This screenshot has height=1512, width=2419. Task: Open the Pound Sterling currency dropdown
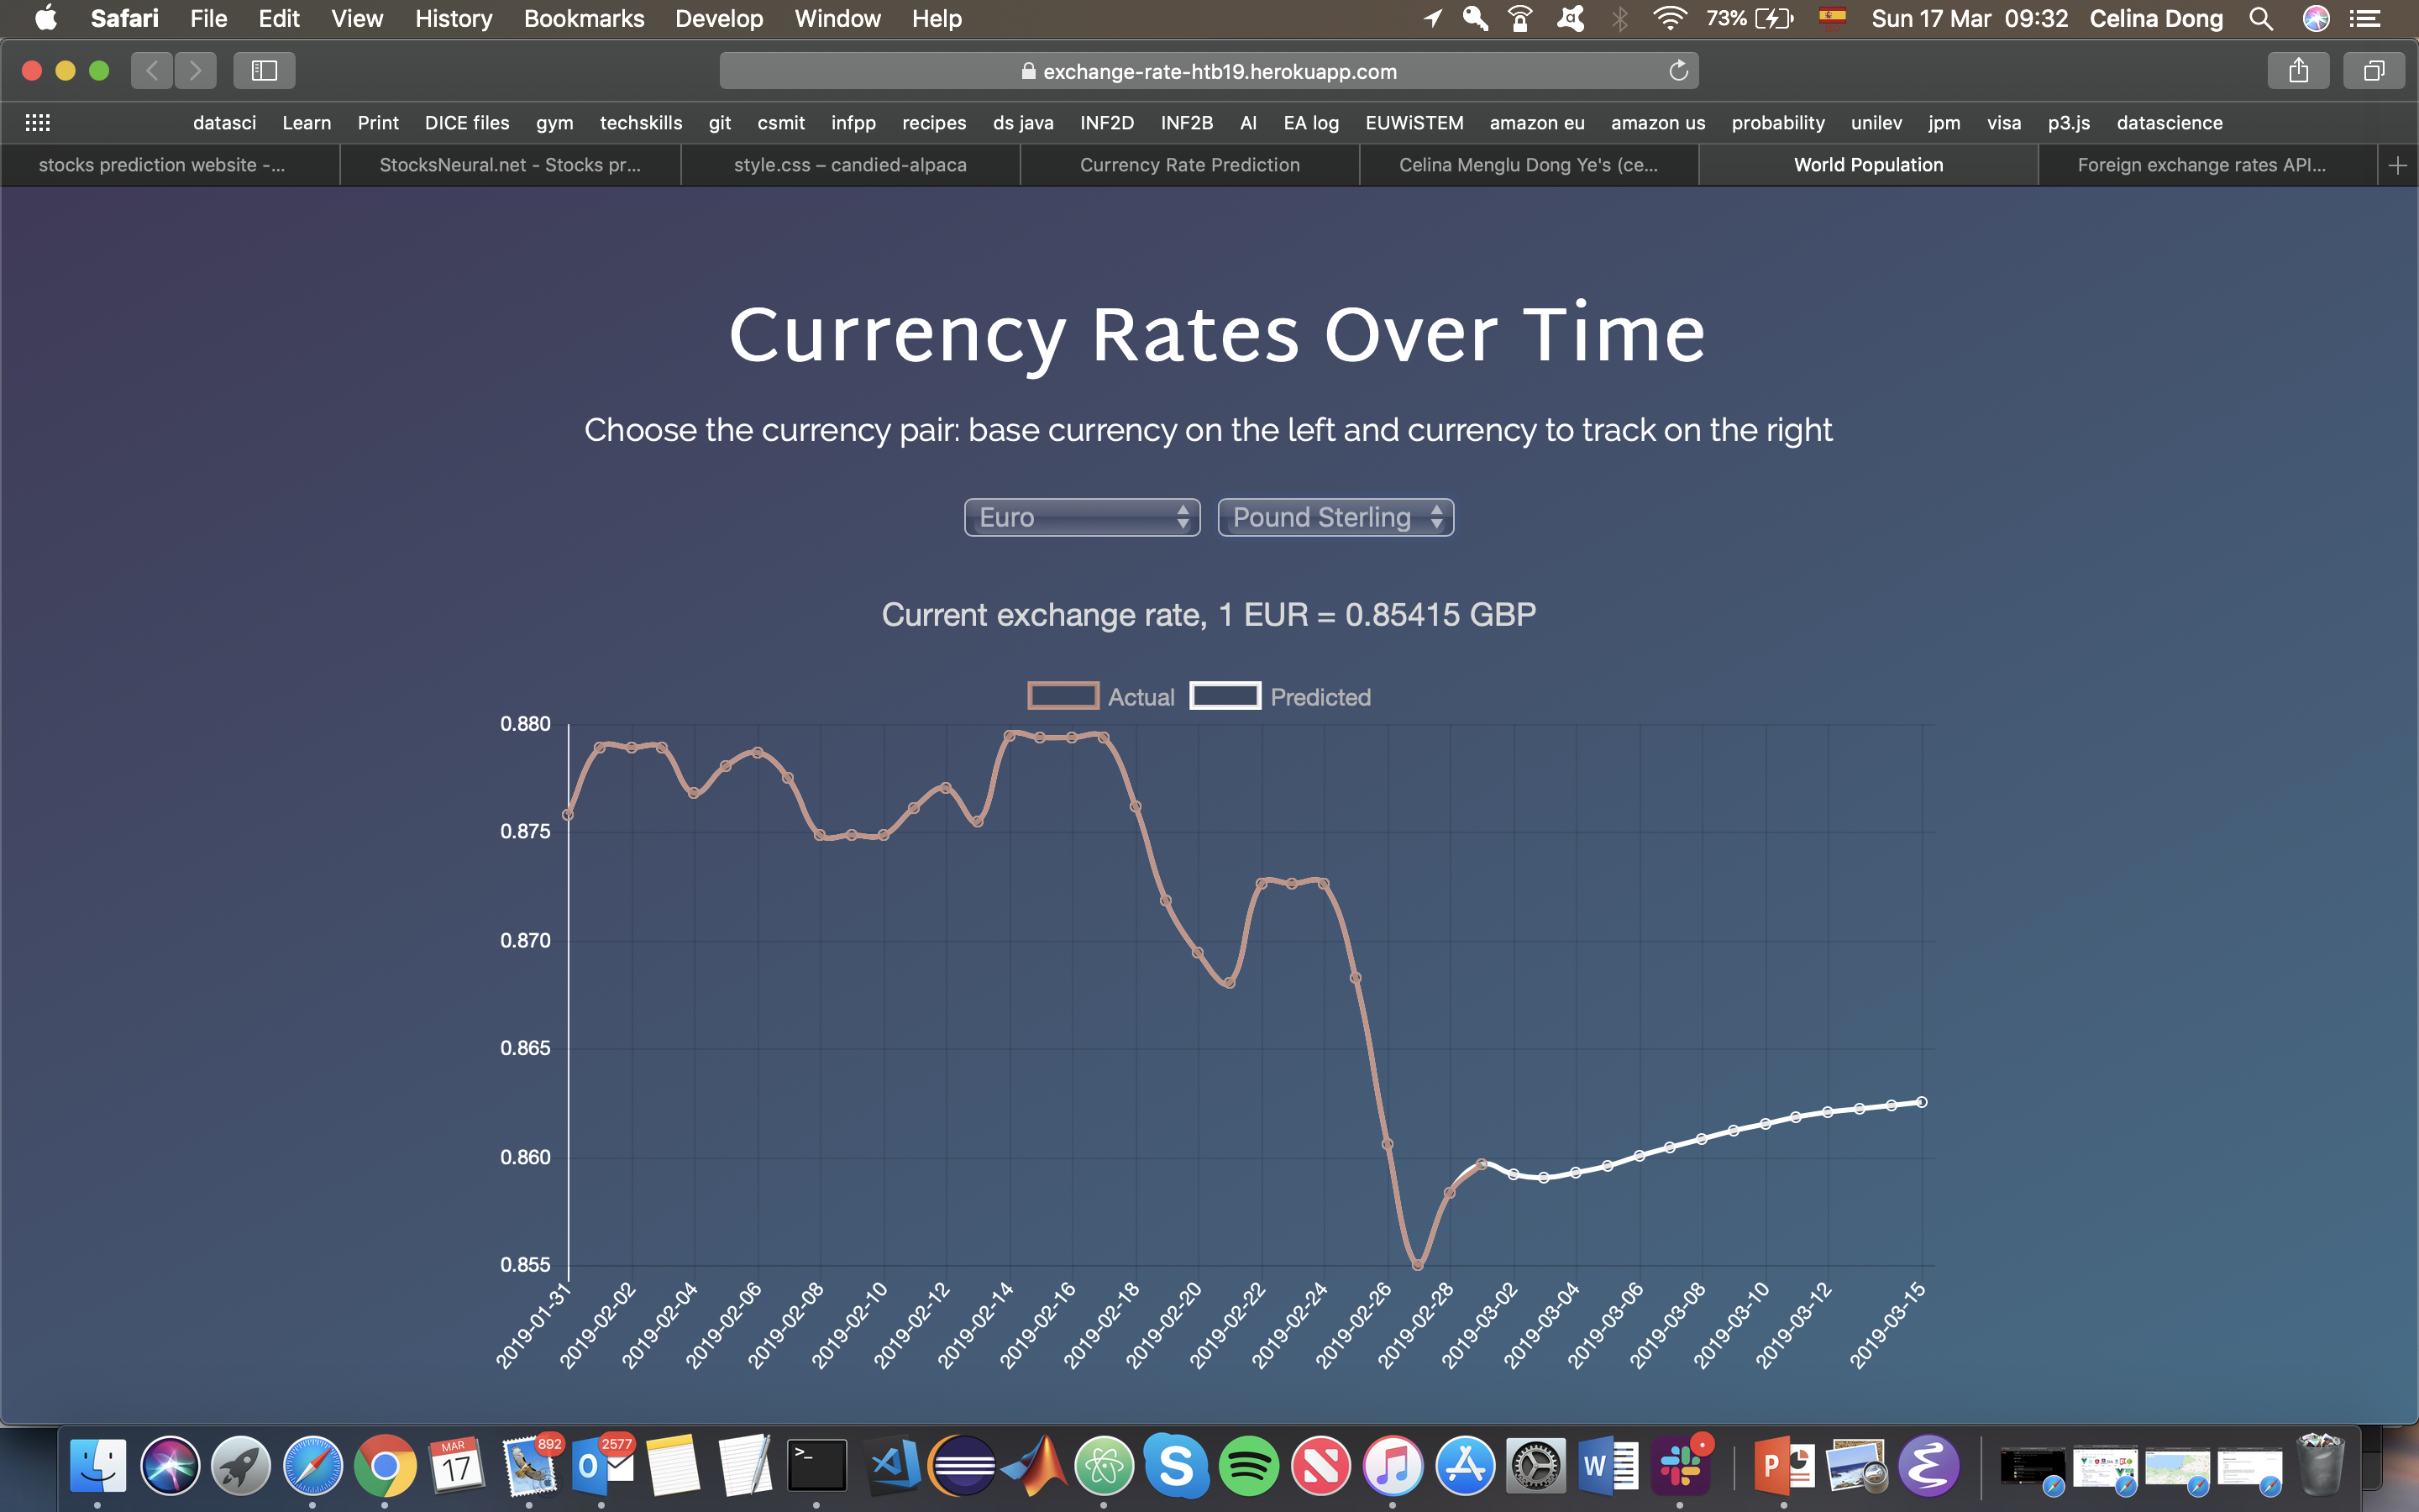(1335, 517)
